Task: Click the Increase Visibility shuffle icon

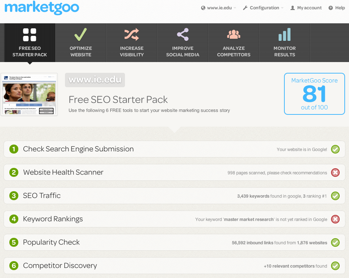Action: 132,34
